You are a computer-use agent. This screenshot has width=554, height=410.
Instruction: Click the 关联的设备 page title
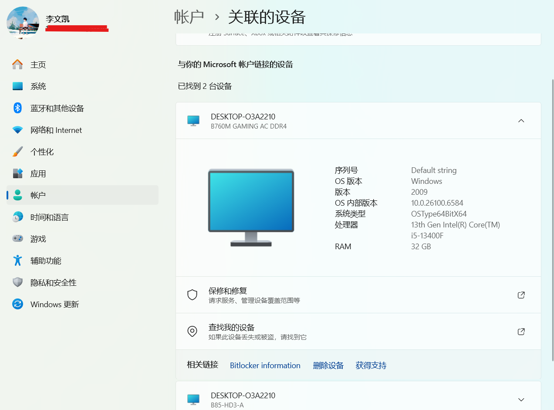[x=267, y=17]
